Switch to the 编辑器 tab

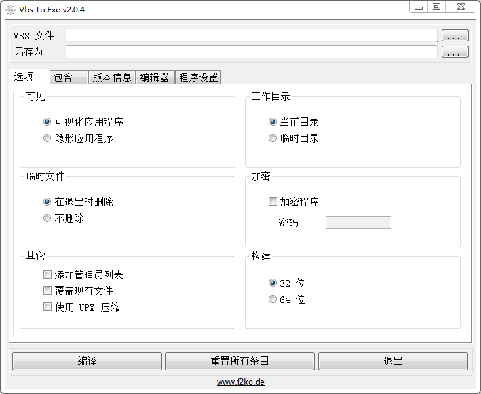[x=155, y=77]
